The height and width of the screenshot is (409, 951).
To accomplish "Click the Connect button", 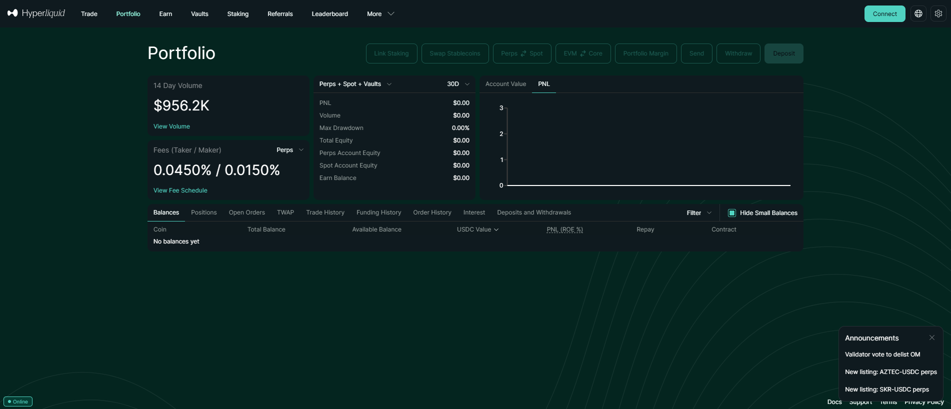I will pos(885,13).
